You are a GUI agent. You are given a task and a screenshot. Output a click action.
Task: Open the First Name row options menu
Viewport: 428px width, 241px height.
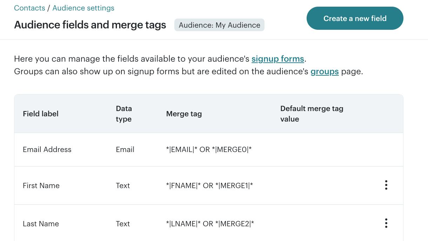[386, 185]
